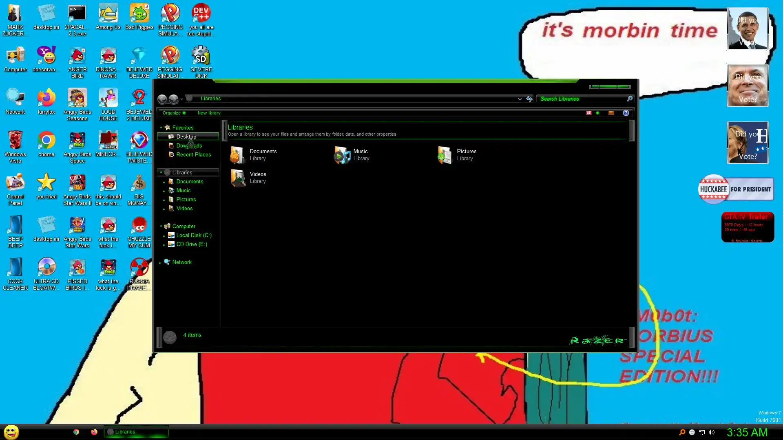Click the Forward navigation arrow
Screen dimensions: 783x440
(x=173, y=99)
